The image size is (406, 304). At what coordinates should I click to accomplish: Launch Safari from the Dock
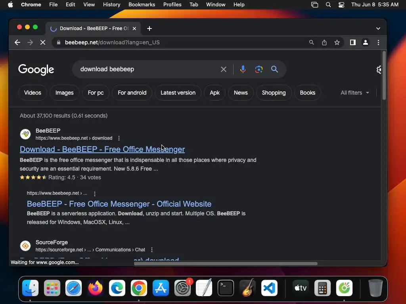point(73,288)
